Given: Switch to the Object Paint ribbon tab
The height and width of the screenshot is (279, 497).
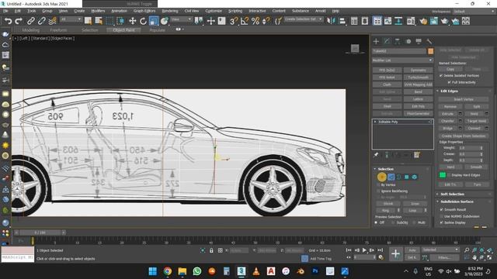Looking at the screenshot, I should (x=123, y=30).
